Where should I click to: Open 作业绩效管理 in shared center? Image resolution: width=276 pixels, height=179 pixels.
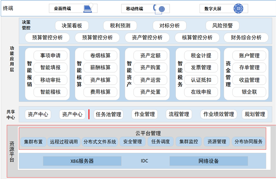(218, 114)
